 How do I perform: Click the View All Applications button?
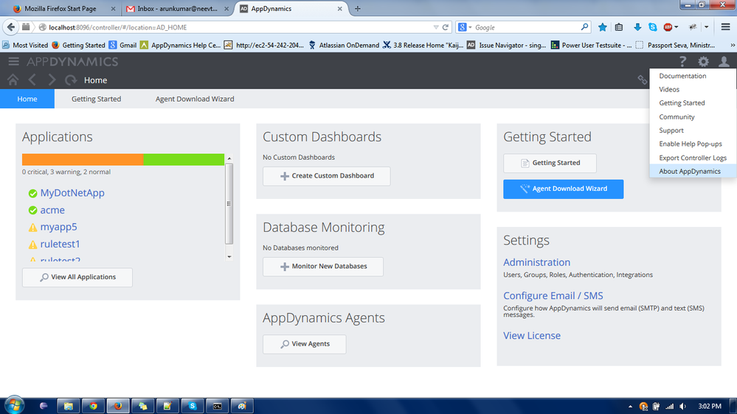pyautogui.click(x=77, y=277)
